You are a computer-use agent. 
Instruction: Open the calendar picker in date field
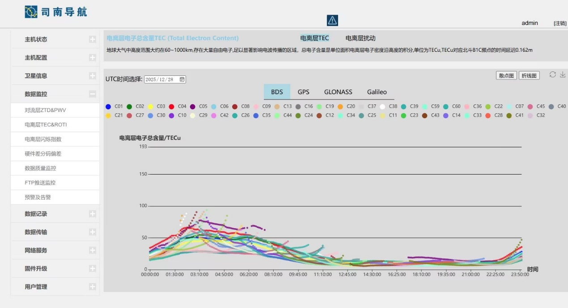[182, 79]
